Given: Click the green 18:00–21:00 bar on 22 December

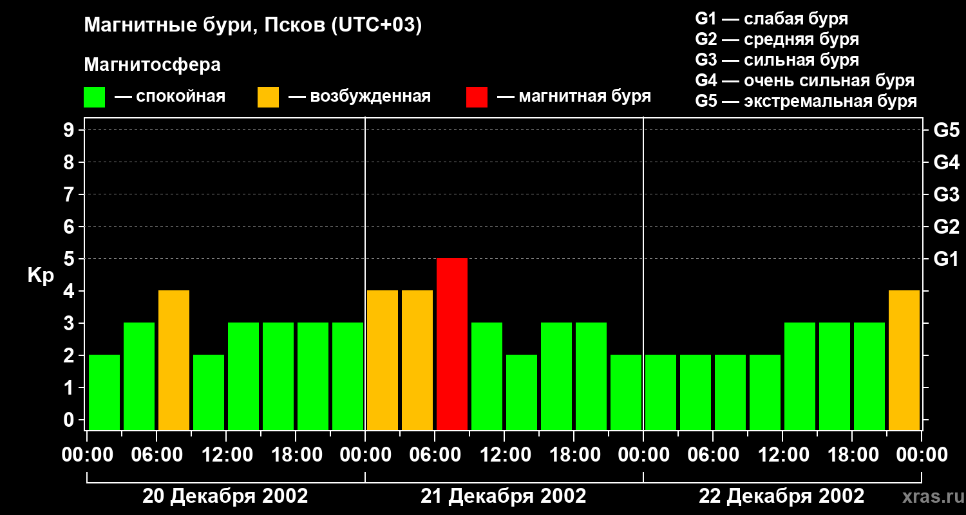Looking at the screenshot, I should click(869, 376).
